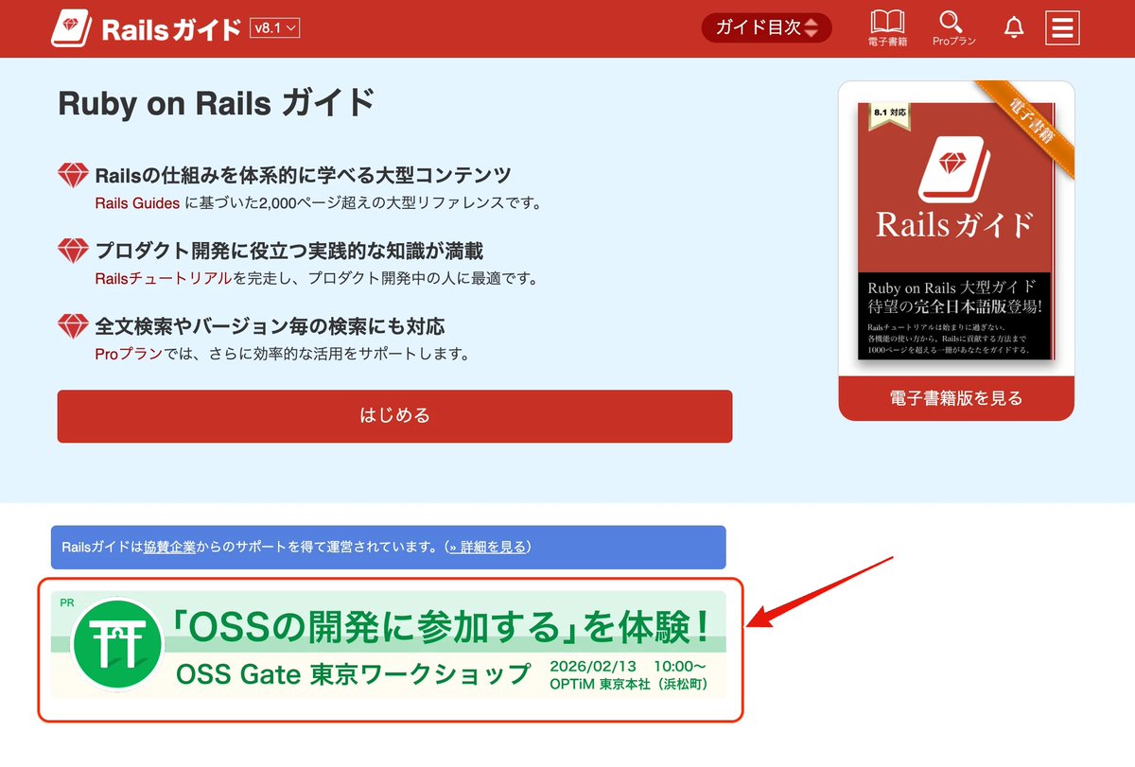Open the hamburger menu icon
Viewport: 1135px width, 767px height.
coord(1062,27)
